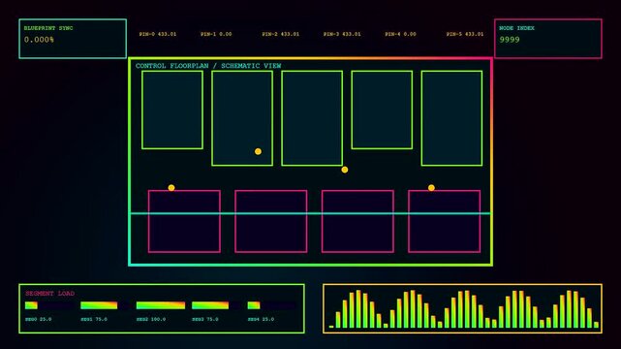Select the SEG2 100.0 label
This screenshot has height=349, width=621.
(151, 319)
